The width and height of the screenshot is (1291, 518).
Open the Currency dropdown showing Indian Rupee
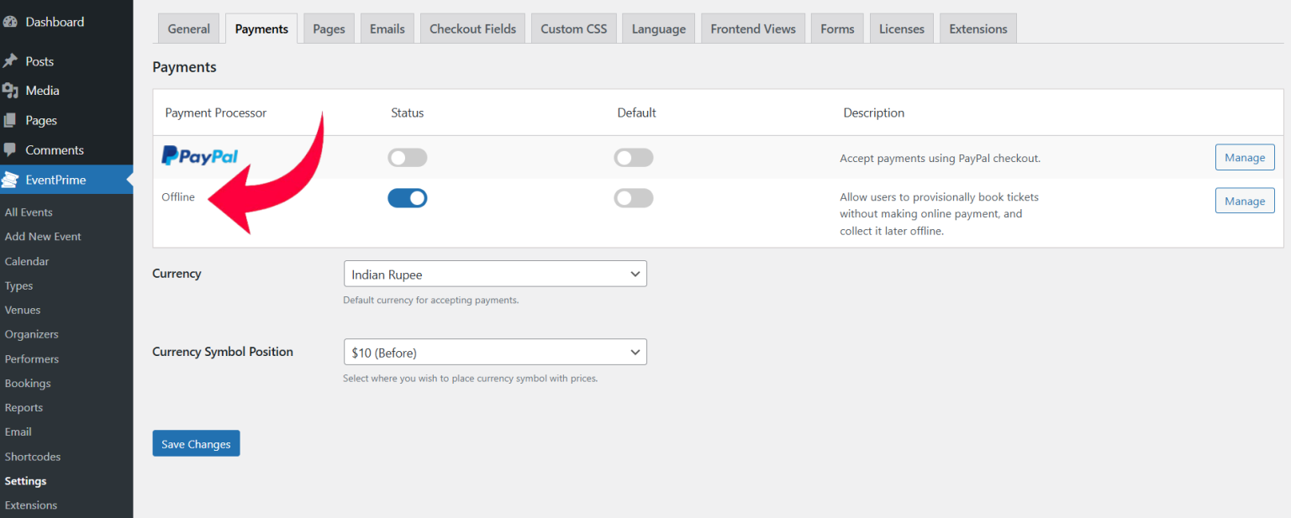(x=495, y=273)
